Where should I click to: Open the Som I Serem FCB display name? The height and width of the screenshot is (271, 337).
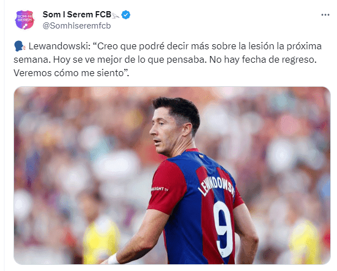(77, 15)
